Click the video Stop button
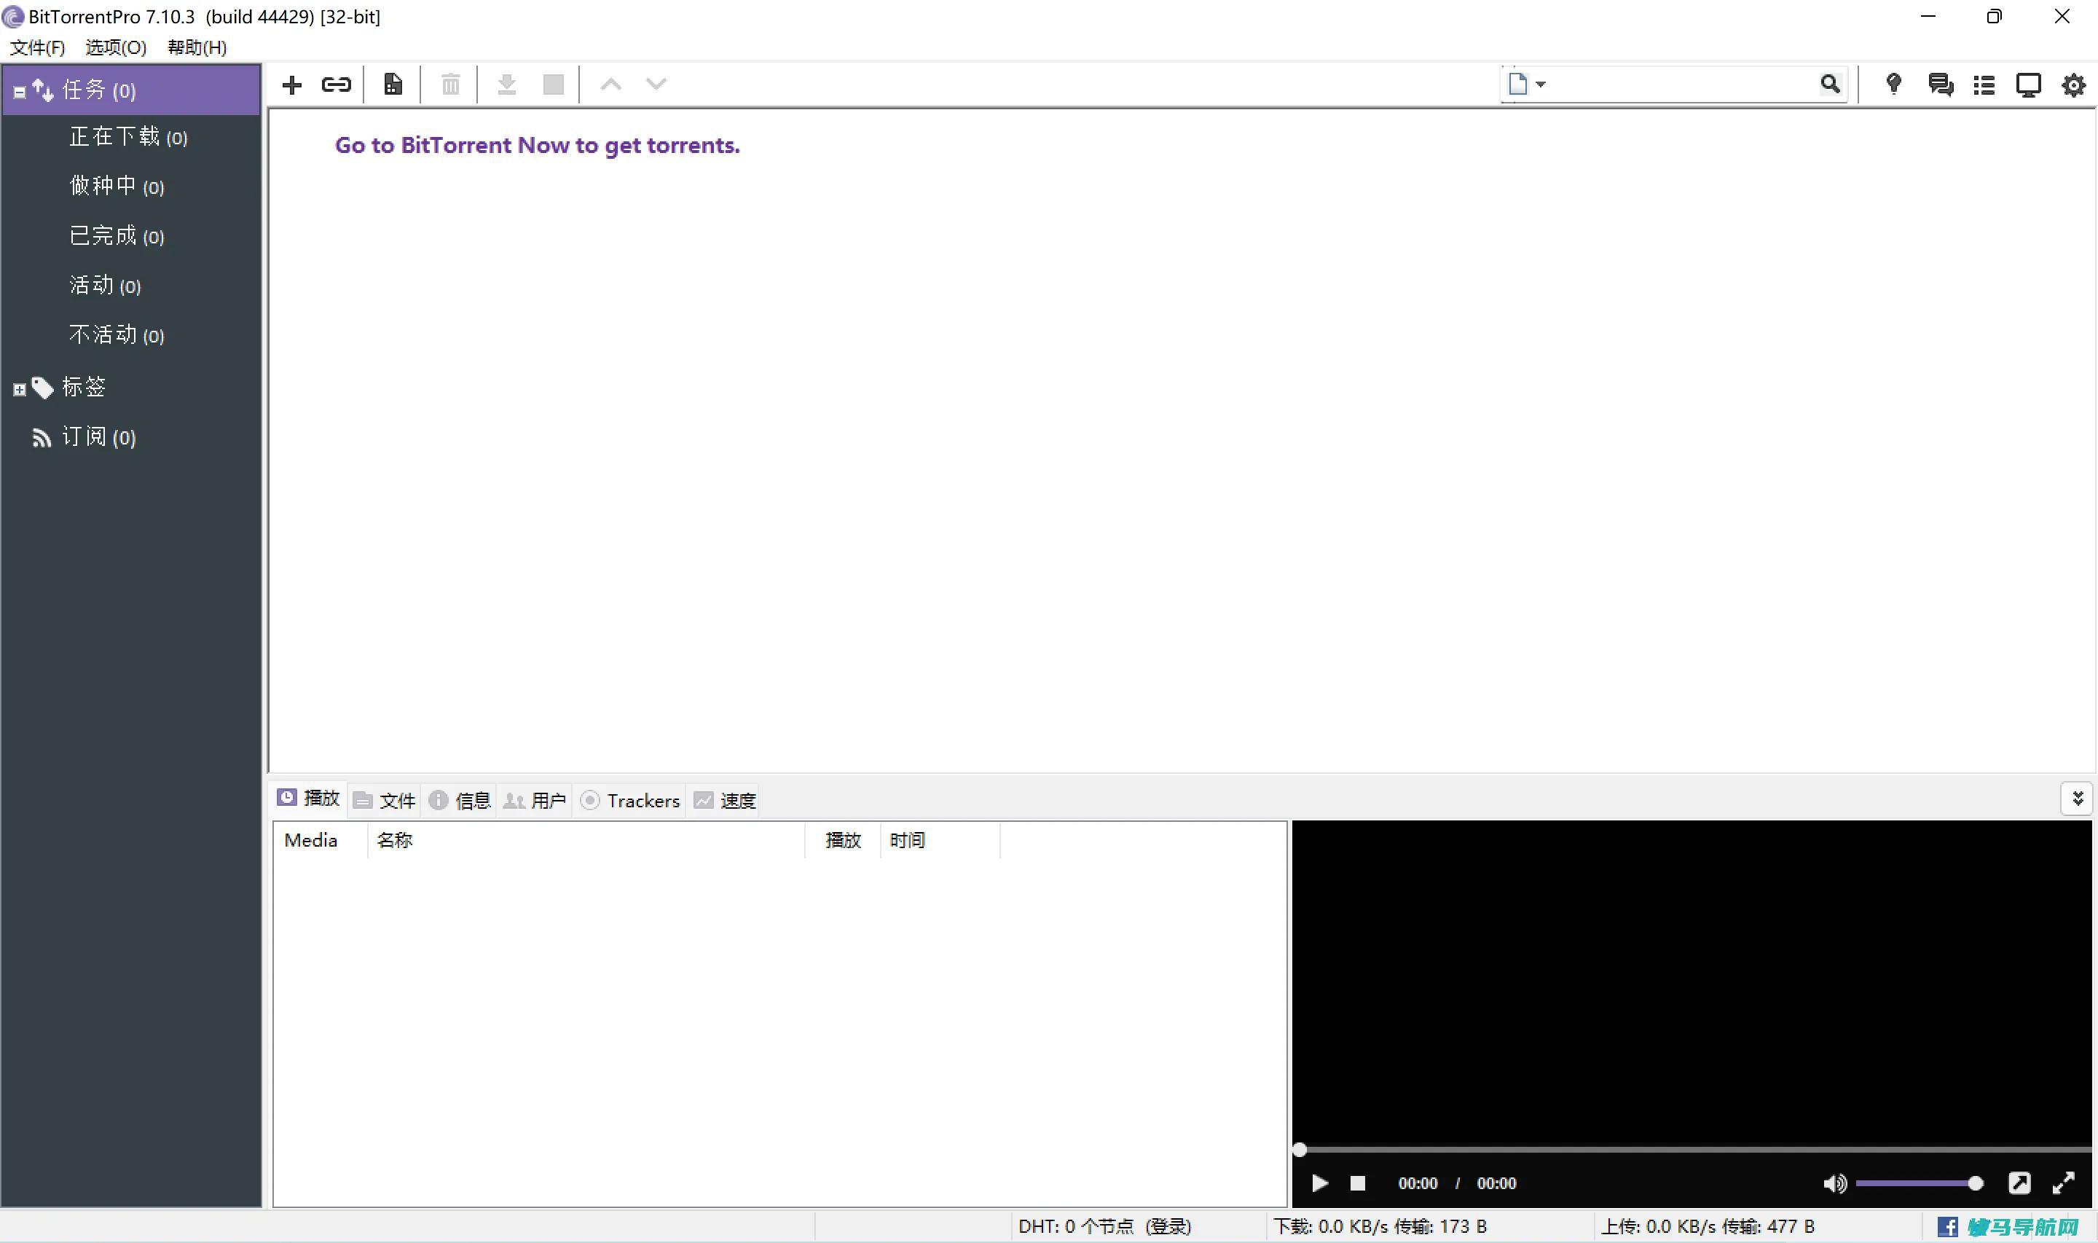 [1358, 1183]
